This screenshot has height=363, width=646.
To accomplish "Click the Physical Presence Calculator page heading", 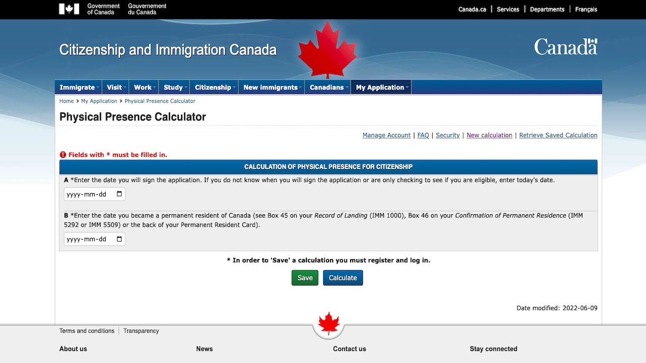I will point(133,117).
